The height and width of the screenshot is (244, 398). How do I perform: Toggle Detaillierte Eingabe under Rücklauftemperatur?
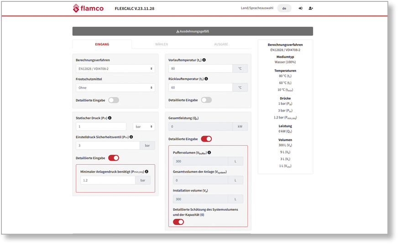pyautogui.click(x=206, y=100)
